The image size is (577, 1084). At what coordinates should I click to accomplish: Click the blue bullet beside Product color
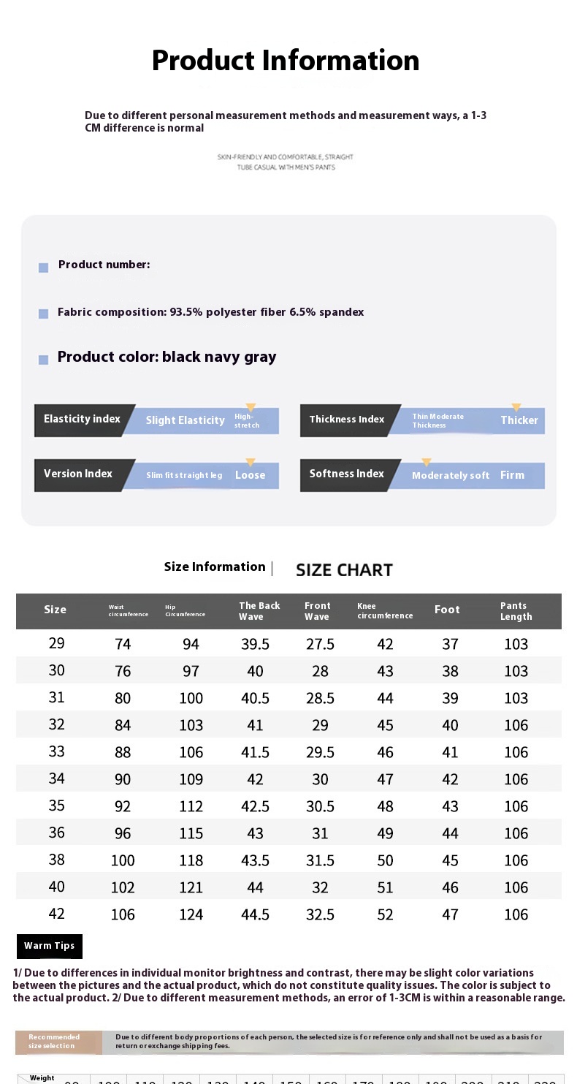tap(43, 360)
